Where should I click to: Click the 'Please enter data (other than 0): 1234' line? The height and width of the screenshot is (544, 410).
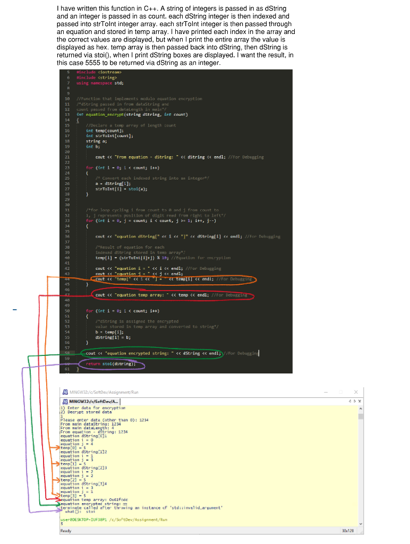(x=105, y=420)
